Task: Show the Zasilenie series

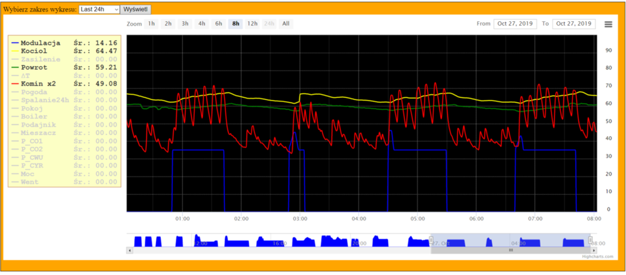Action: point(40,59)
